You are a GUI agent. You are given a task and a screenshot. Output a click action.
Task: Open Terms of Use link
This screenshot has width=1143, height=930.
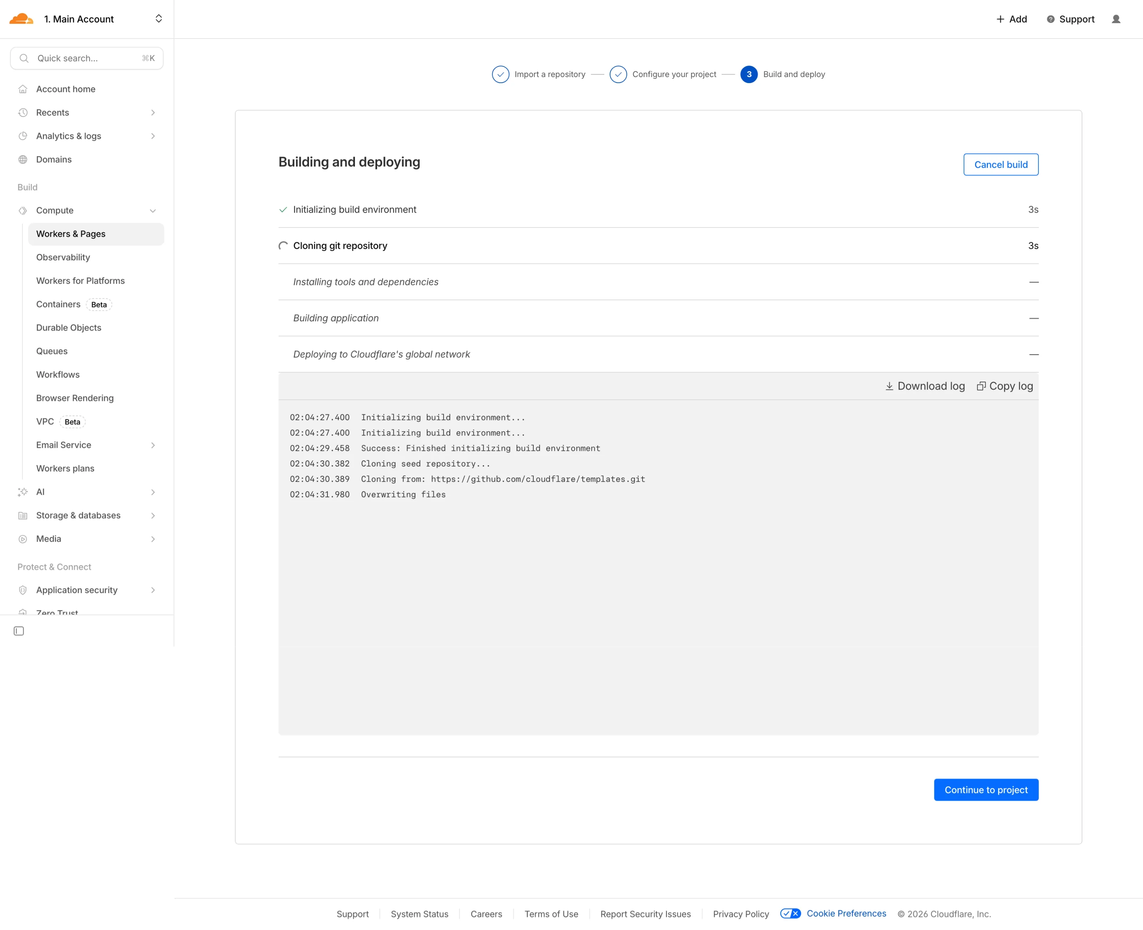[551, 914]
